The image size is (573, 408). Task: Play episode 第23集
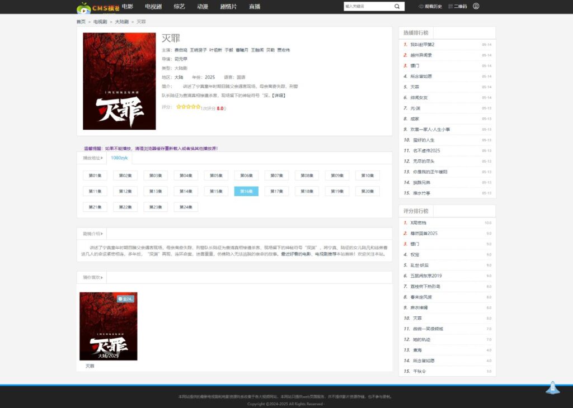156,207
